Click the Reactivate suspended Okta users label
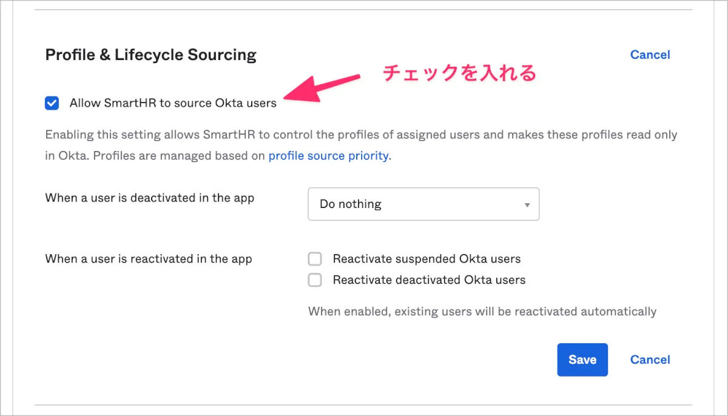Screen dimensions: 728x416 click(x=426, y=260)
